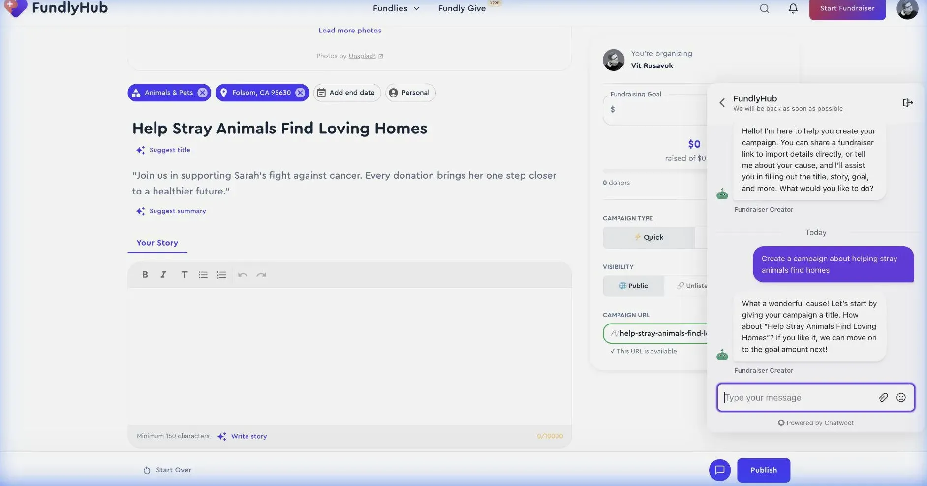Image resolution: width=927 pixels, height=486 pixels.
Task: Apply bold formatting in story editor
Action: pyautogui.click(x=145, y=275)
